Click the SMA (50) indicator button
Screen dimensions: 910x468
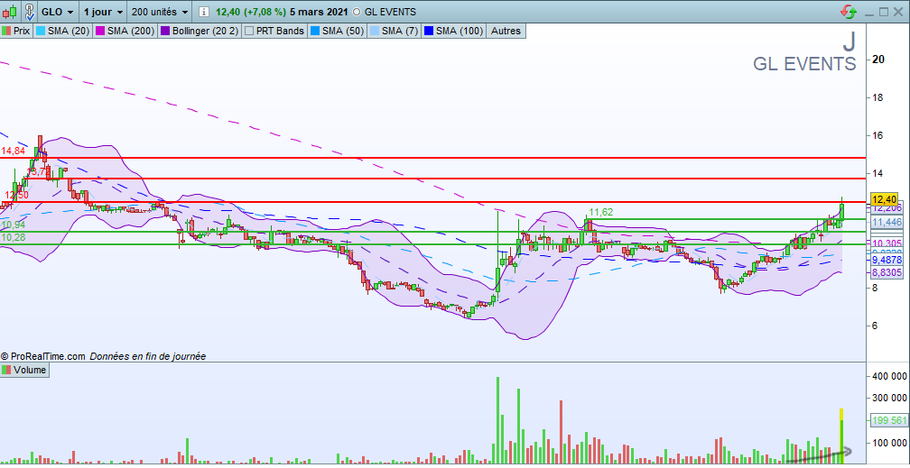click(337, 31)
